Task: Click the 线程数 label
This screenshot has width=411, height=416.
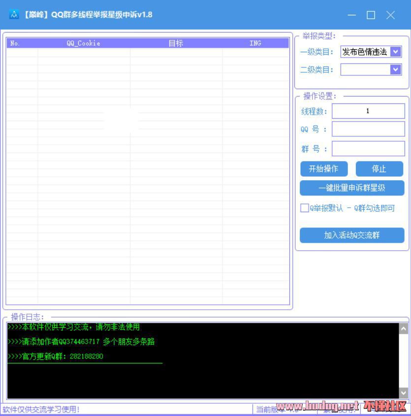Action: [x=314, y=111]
